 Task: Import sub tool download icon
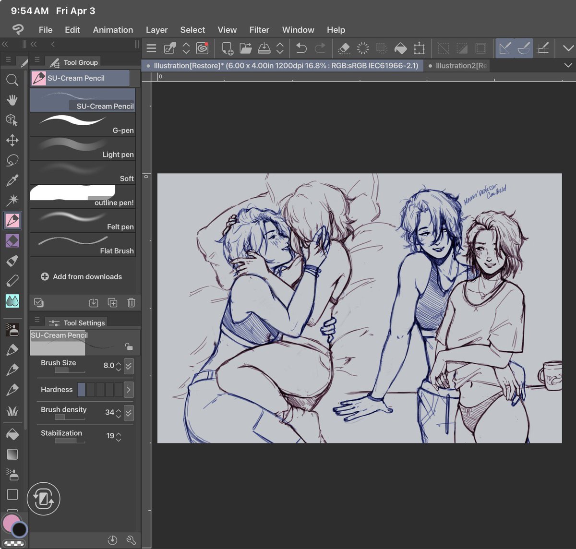coord(94,302)
